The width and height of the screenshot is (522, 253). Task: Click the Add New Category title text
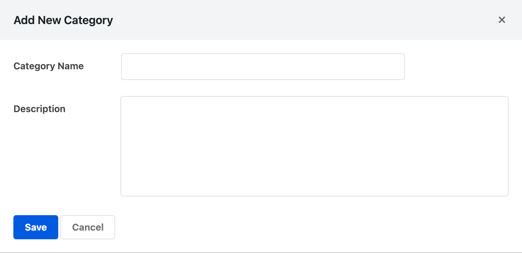(x=63, y=20)
